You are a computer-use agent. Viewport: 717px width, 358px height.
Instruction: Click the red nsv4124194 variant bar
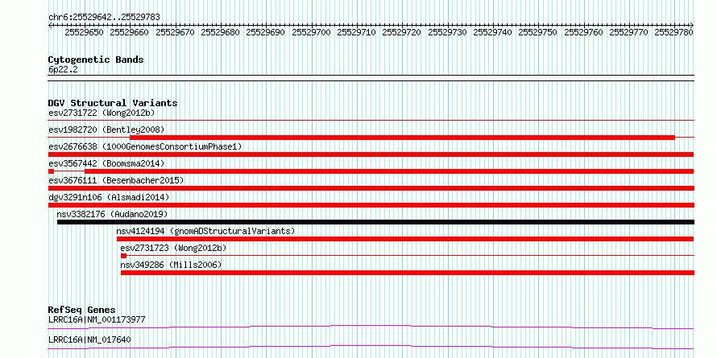[405, 239]
